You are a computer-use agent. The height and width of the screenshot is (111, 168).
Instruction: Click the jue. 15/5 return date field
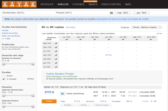(141, 13)
